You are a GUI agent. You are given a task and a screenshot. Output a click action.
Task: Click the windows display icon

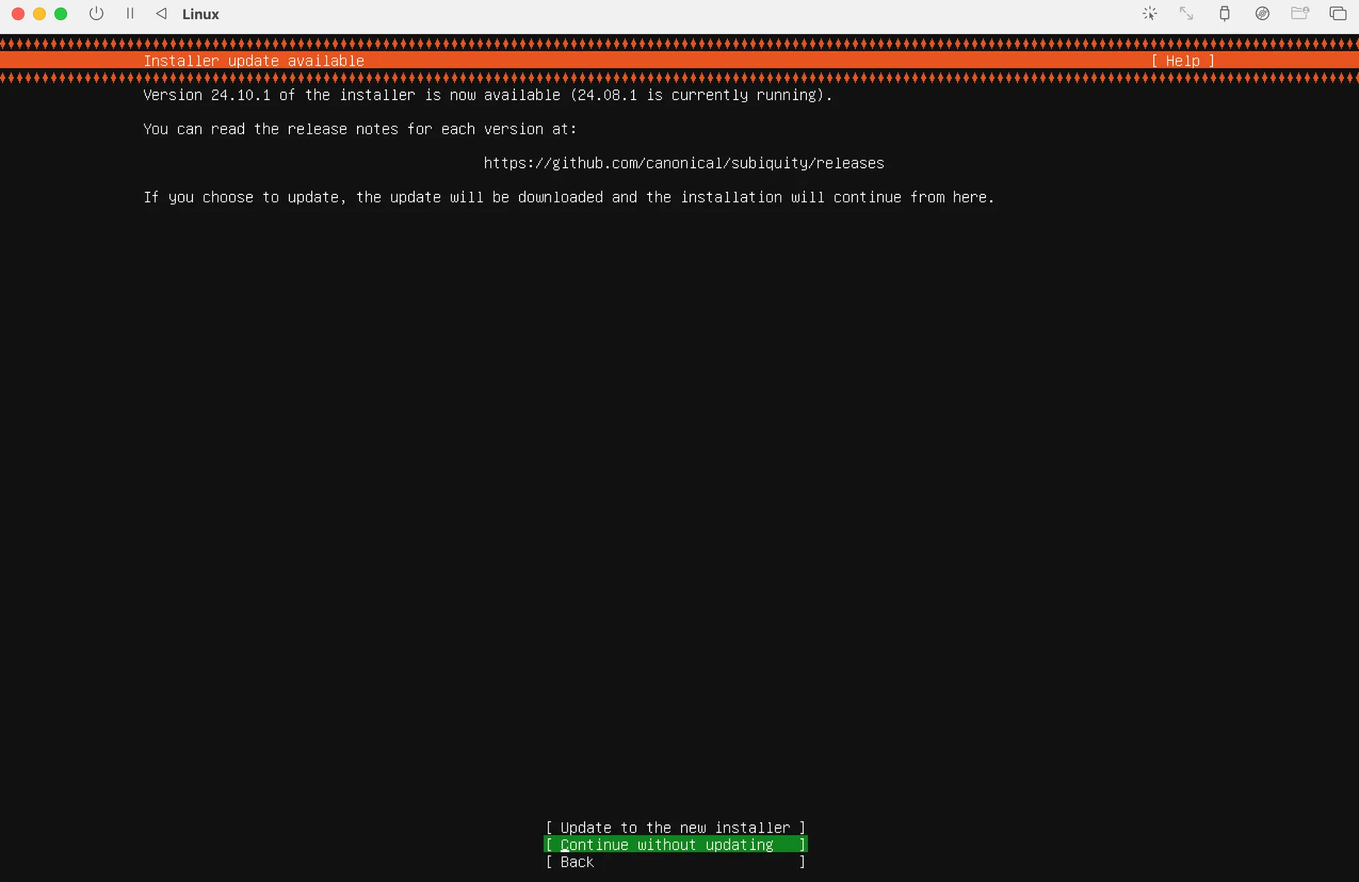[1338, 14]
